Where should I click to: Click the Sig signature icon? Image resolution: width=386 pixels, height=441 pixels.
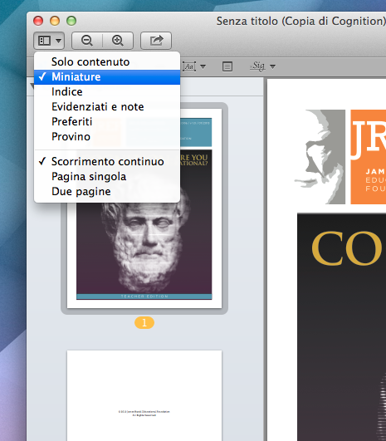pyautogui.click(x=257, y=66)
